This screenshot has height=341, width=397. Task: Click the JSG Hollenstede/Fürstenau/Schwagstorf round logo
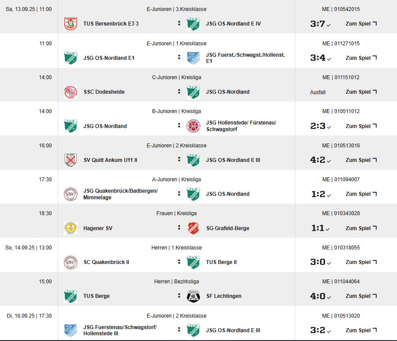[193, 126]
